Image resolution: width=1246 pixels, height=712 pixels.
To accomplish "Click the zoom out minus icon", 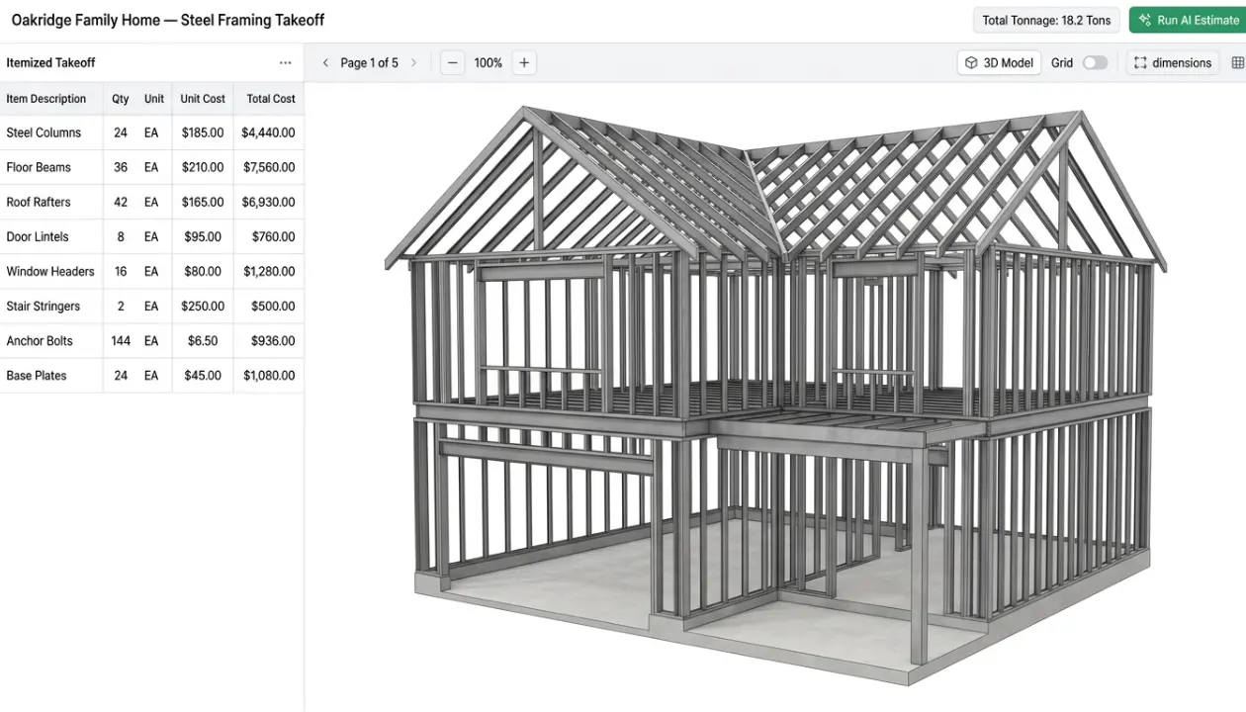I will click(452, 61).
